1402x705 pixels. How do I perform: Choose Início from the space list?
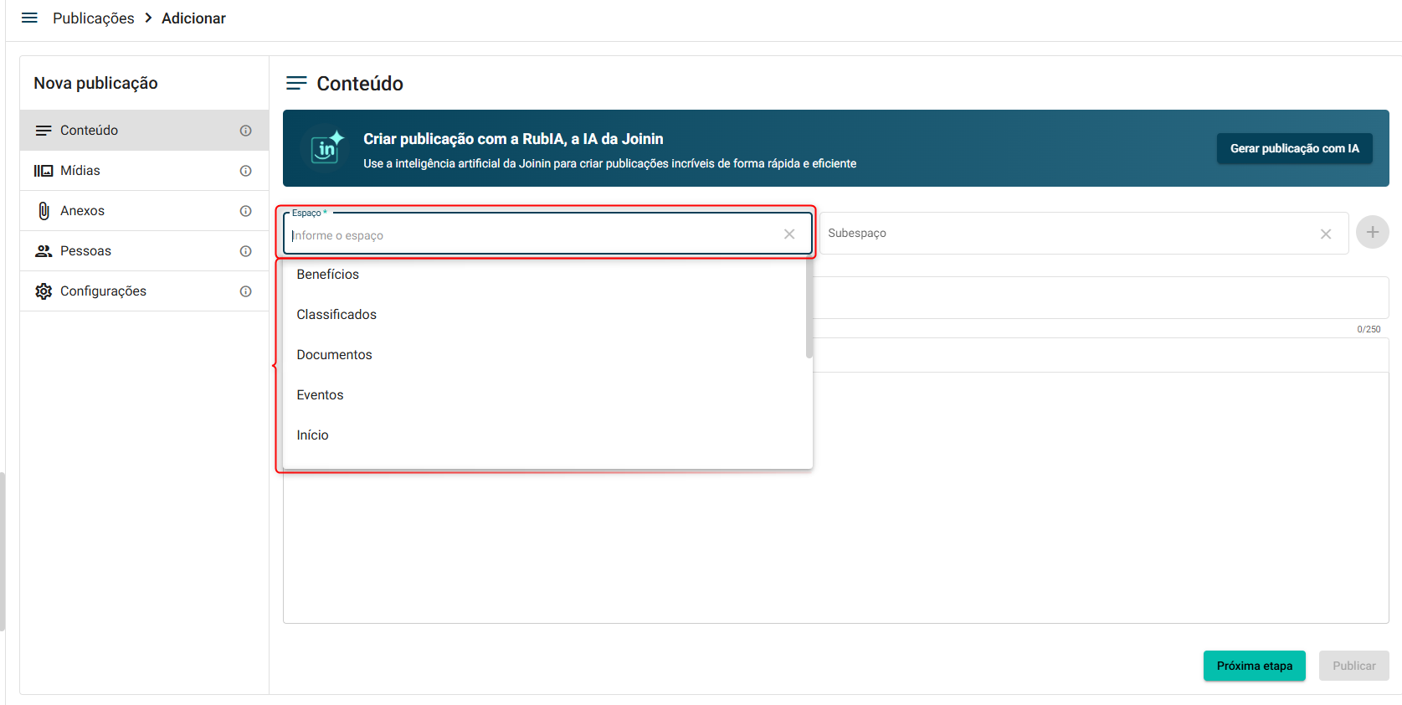pyautogui.click(x=544, y=435)
